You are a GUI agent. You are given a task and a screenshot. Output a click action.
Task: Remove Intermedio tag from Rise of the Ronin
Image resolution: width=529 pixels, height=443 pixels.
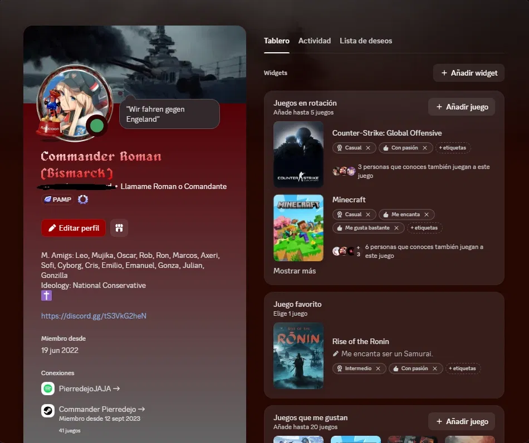pos(378,369)
